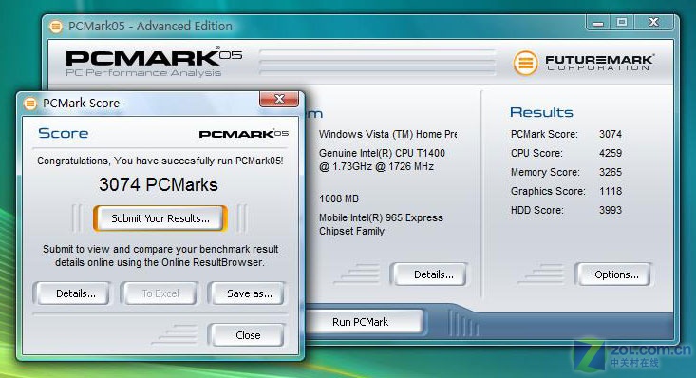The image size is (696, 378).
Task: Click the 'PCMark Score:' label in Results
Action: pyautogui.click(x=544, y=134)
